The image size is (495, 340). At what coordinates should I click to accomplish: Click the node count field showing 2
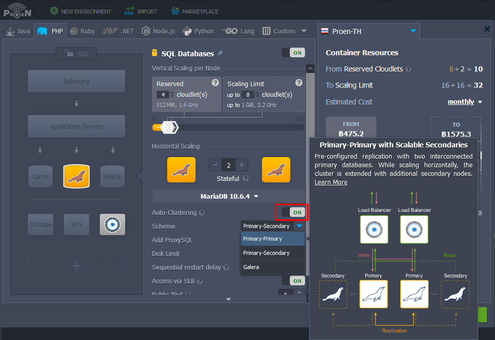229,165
